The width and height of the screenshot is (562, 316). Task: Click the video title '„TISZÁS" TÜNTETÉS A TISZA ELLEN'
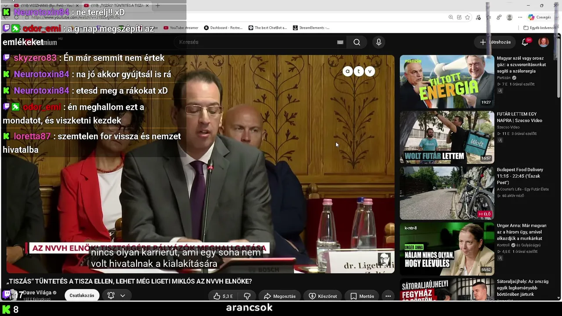point(129,281)
